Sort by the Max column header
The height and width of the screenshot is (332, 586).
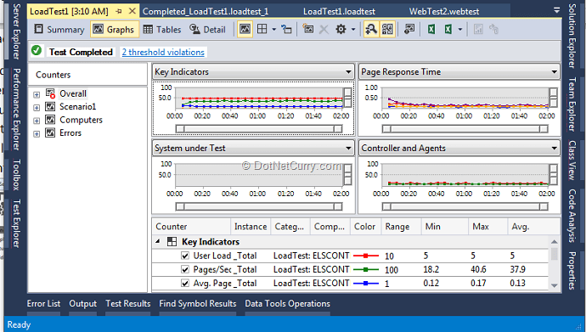click(x=487, y=227)
